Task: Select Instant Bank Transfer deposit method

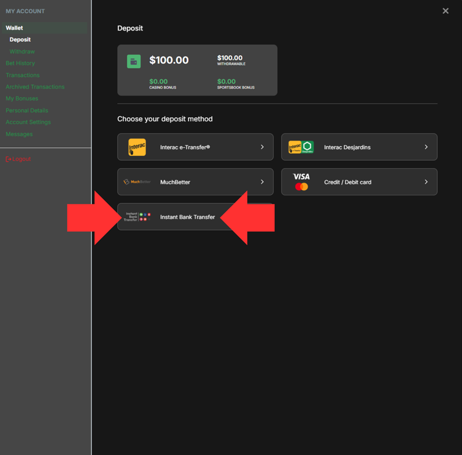Action: [187, 217]
